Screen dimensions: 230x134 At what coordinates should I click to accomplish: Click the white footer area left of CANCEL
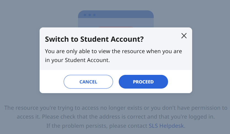pyautogui.click(x=52, y=82)
